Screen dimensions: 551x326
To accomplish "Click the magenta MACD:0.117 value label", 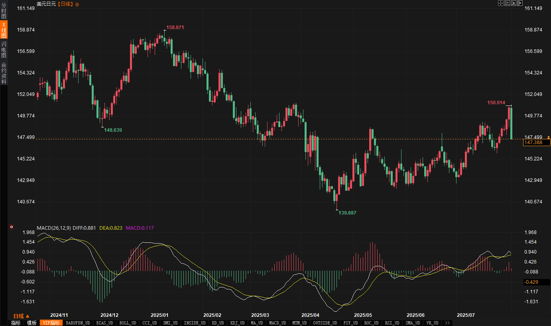I will pos(140,228).
